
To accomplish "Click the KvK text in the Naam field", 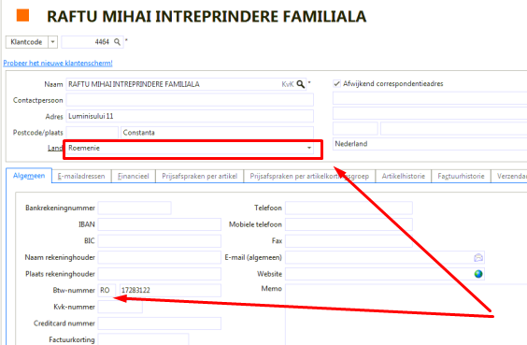I will [288, 84].
